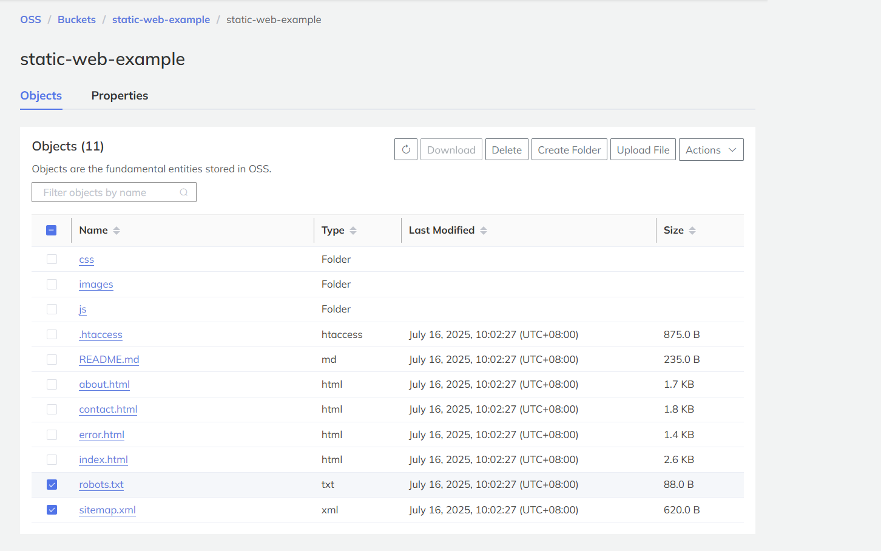881x551 pixels.
Task: Sort by Last Modified sort arrows
Action: tap(484, 231)
